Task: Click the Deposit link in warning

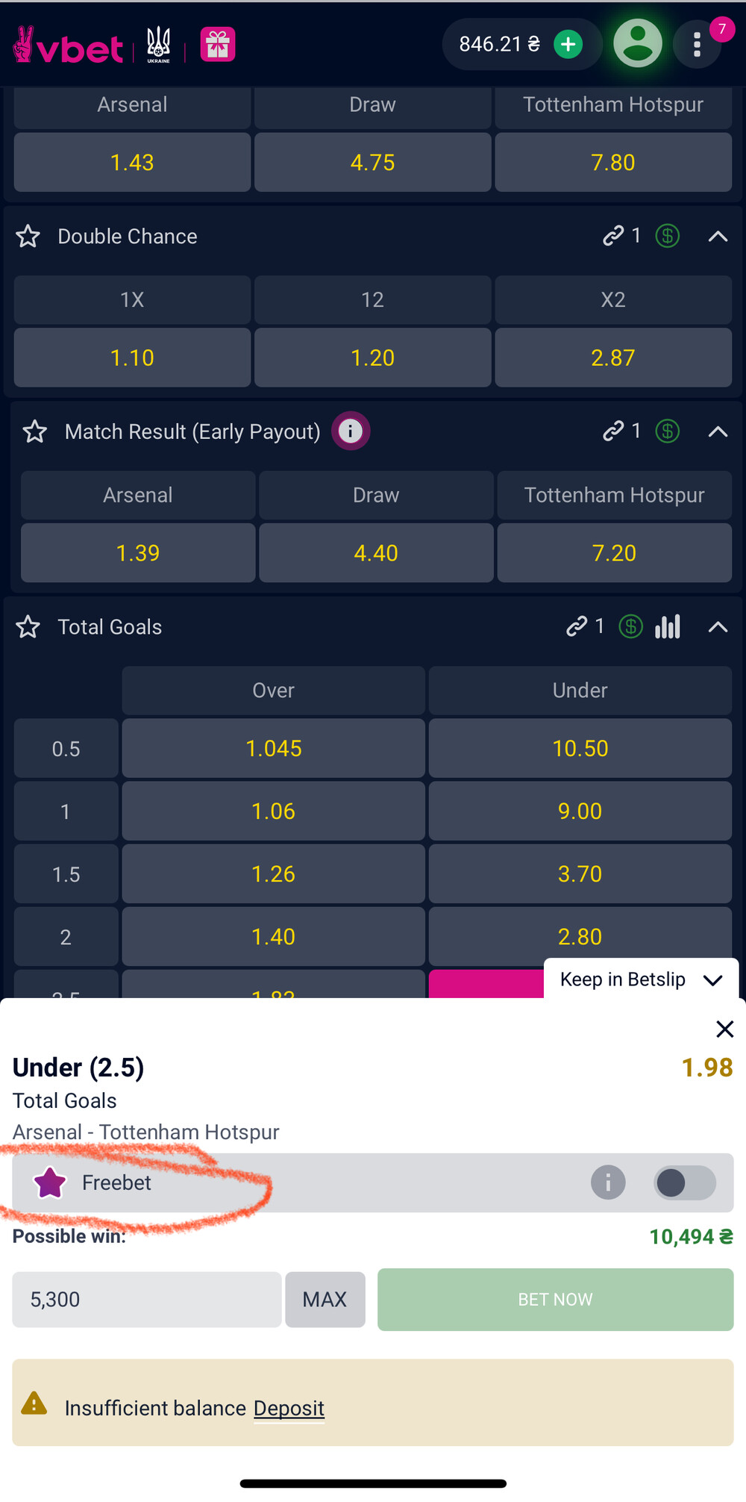Action: tap(289, 1409)
